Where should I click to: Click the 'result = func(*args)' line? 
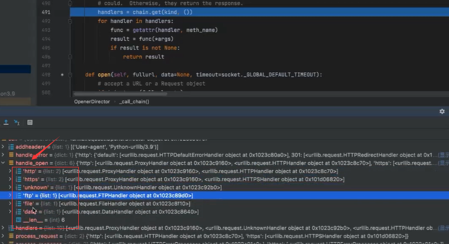coord(142,39)
